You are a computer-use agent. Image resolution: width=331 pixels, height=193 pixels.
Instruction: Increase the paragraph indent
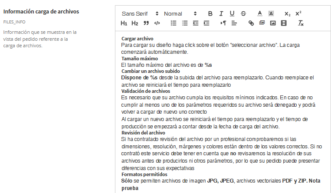tap(206, 23)
